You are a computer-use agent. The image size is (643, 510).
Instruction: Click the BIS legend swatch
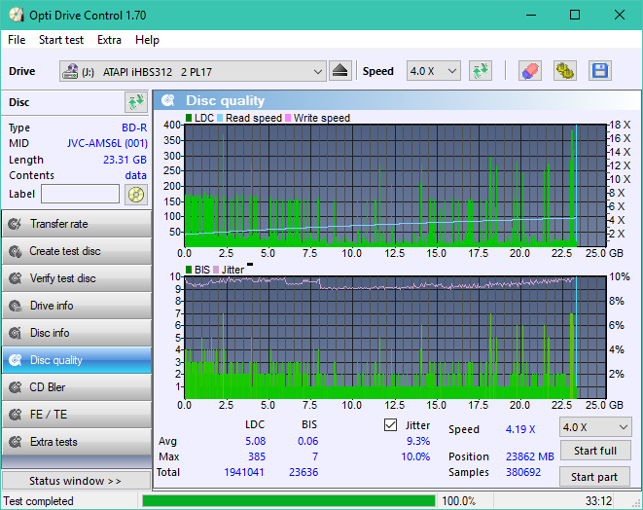tap(189, 270)
